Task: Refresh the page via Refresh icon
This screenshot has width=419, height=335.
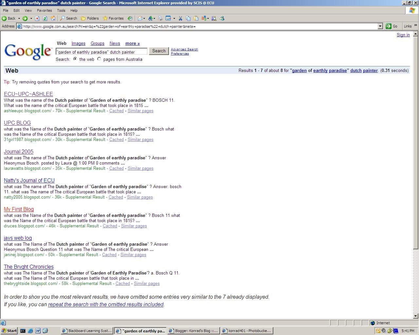Action: (x=45, y=18)
